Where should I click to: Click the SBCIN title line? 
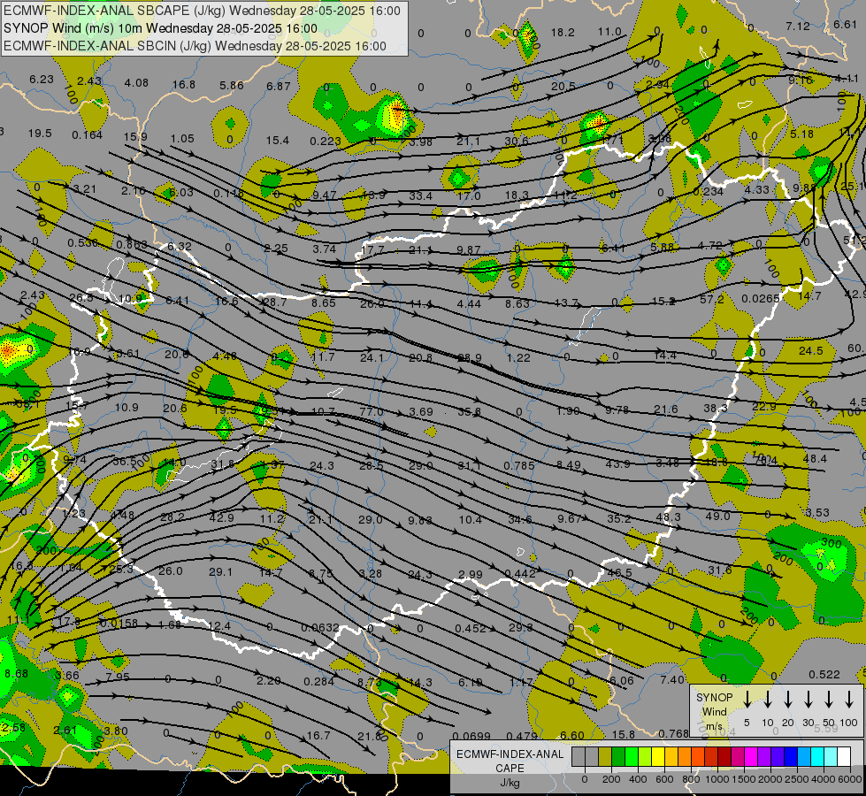(x=195, y=46)
